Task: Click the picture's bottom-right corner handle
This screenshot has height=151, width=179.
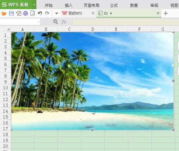Action: point(174,130)
